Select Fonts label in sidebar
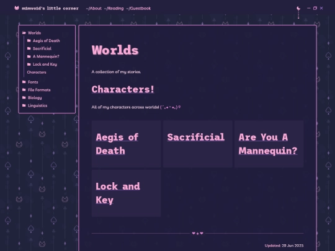 (33, 82)
